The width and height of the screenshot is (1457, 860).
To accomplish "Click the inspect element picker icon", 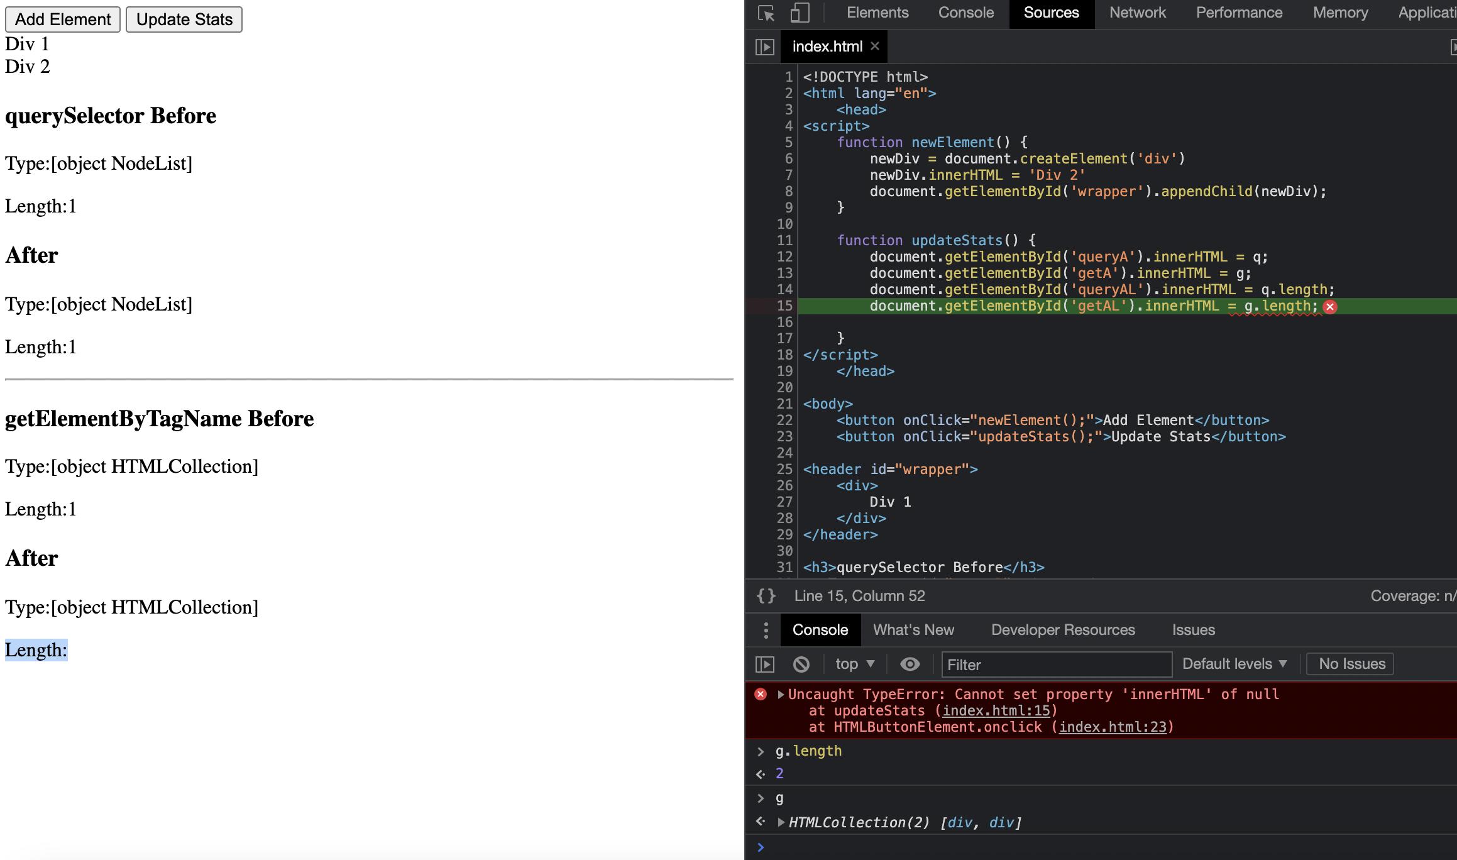I will (766, 13).
